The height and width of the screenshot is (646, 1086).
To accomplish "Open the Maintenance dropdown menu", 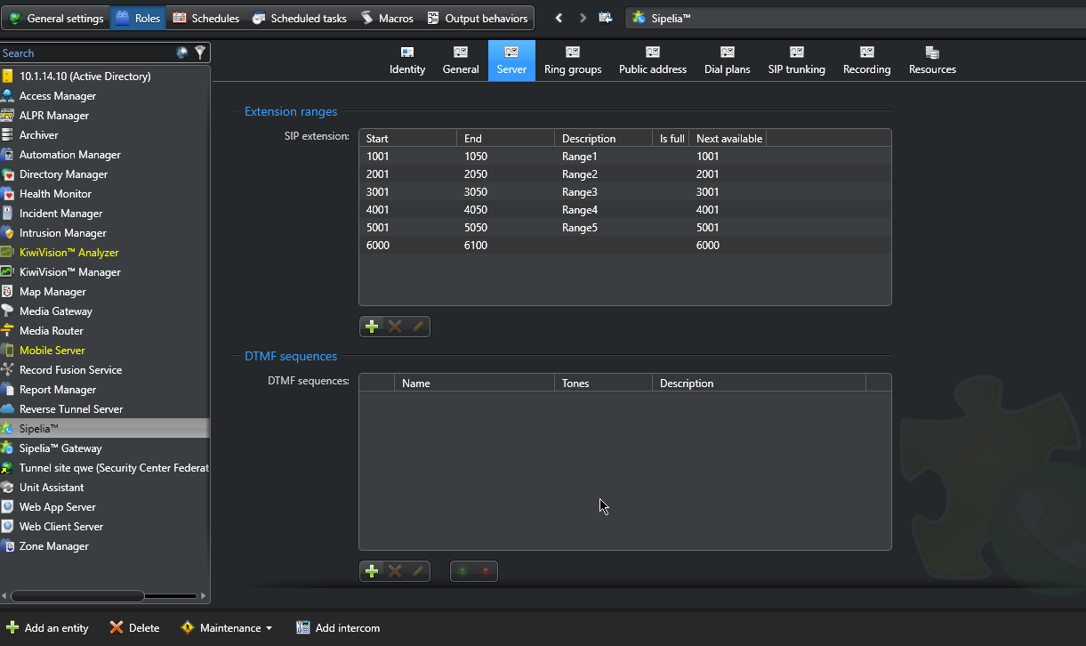I will (x=228, y=627).
